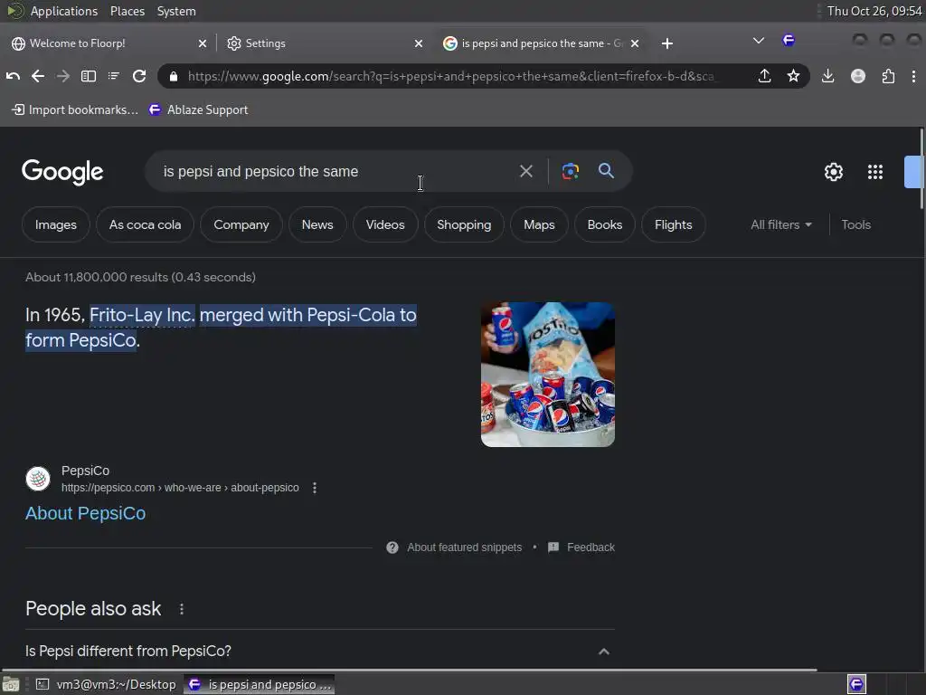
Task: Open the downloads panel
Action: click(828, 76)
